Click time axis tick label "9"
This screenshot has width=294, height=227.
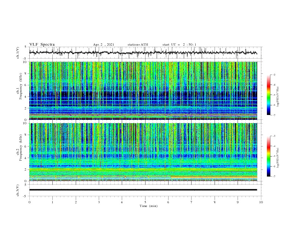pyautogui.click(x=238, y=202)
